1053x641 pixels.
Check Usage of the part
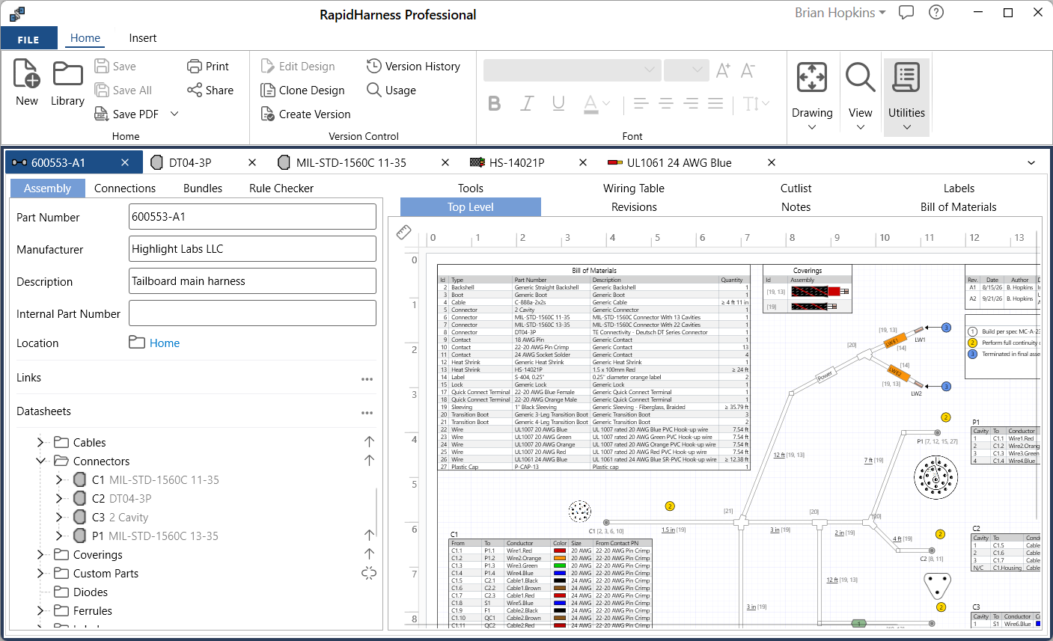(x=391, y=91)
